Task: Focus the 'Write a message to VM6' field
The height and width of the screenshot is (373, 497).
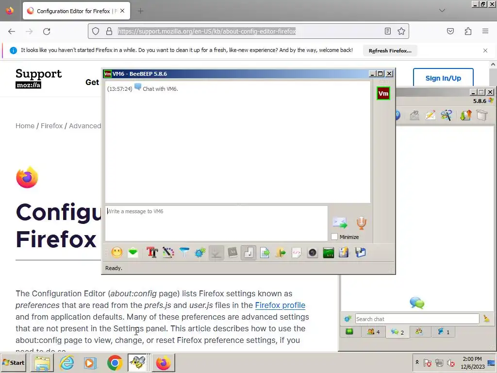Action: click(216, 223)
